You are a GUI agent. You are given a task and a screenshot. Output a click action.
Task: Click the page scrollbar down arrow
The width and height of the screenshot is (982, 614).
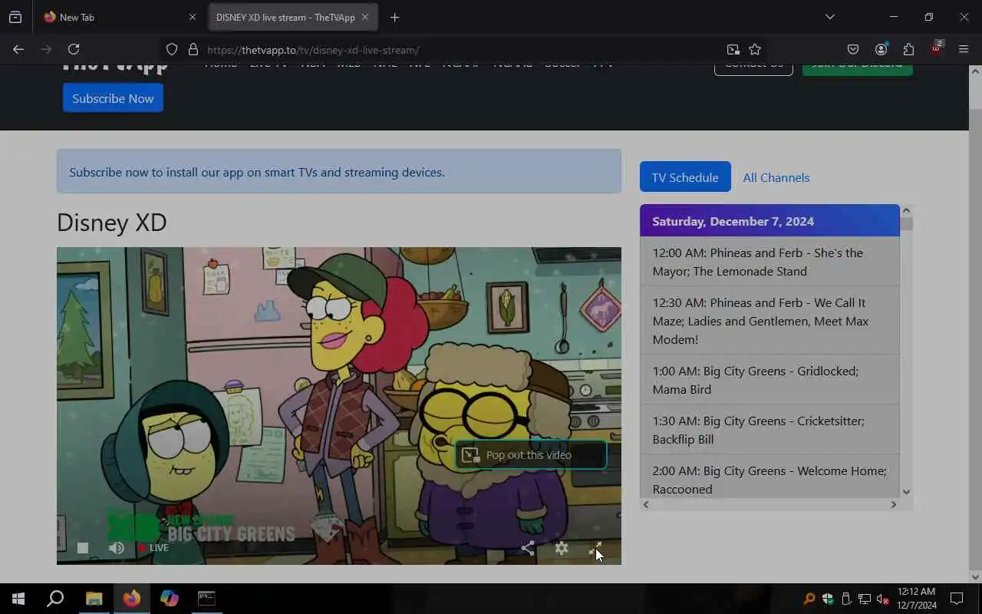pyautogui.click(x=975, y=577)
